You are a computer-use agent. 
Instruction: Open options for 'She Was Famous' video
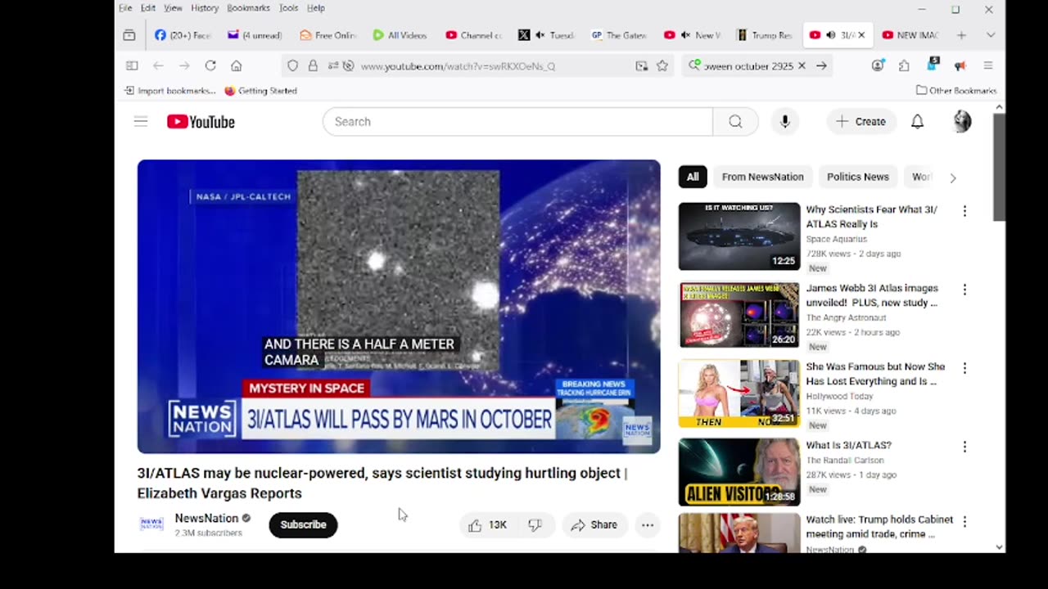tap(964, 368)
